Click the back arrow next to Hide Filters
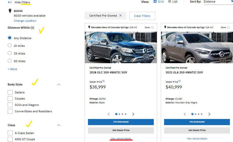Image resolution: width=233 pixels, height=142 pixels. (x=10, y=2)
